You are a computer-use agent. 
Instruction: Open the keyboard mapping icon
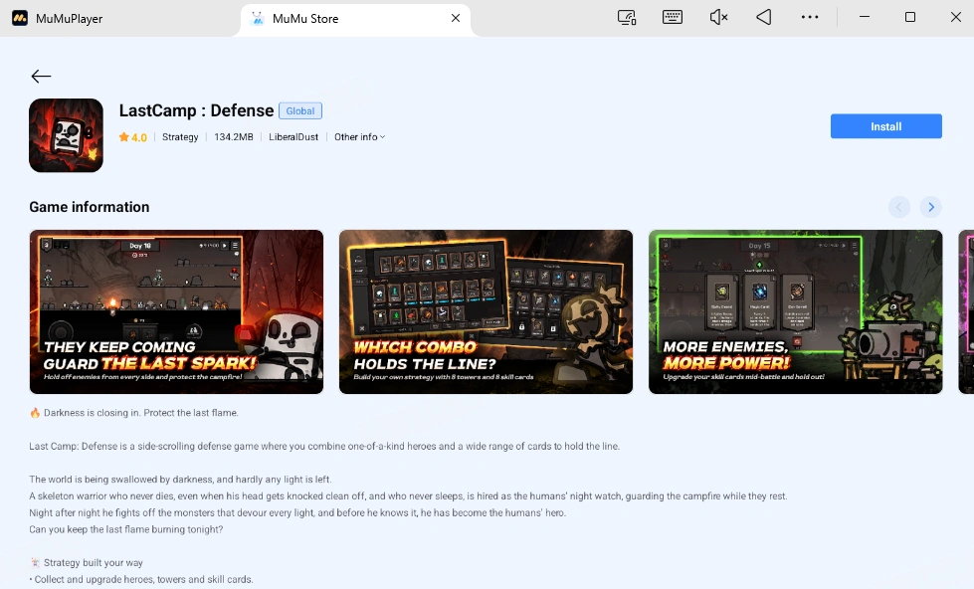[x=673, y=17]
